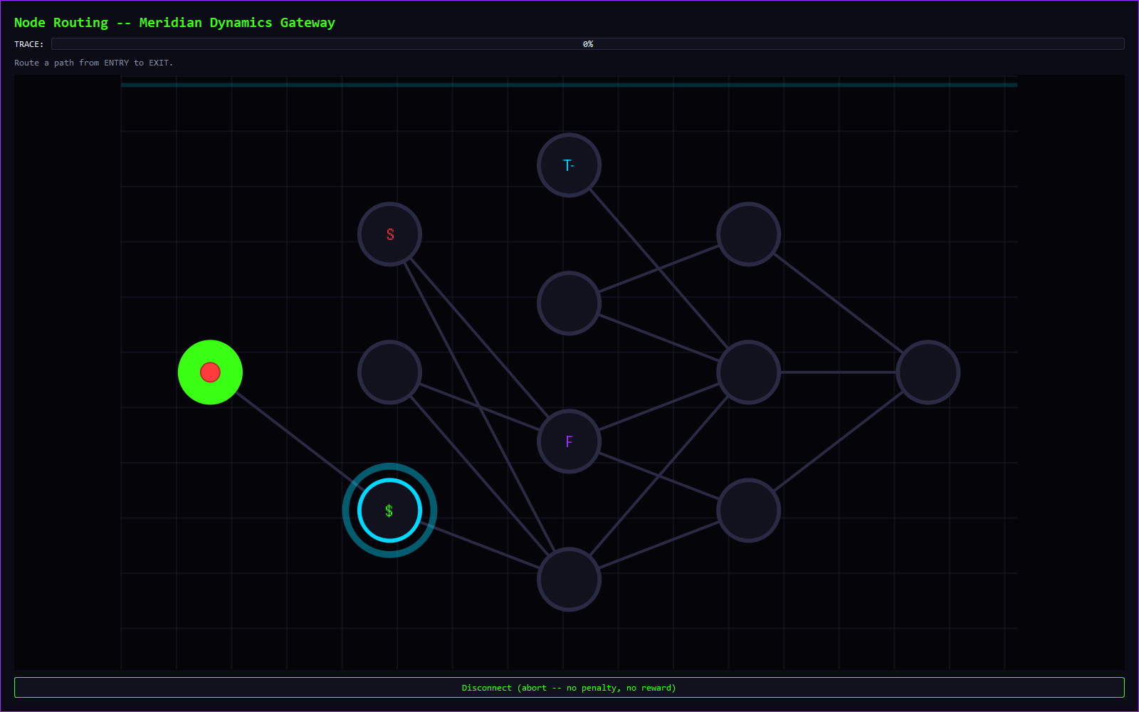1139x712 pixels.
Task: Click the TRACE progress bar showing 0%
Action: tap(588, 44)
